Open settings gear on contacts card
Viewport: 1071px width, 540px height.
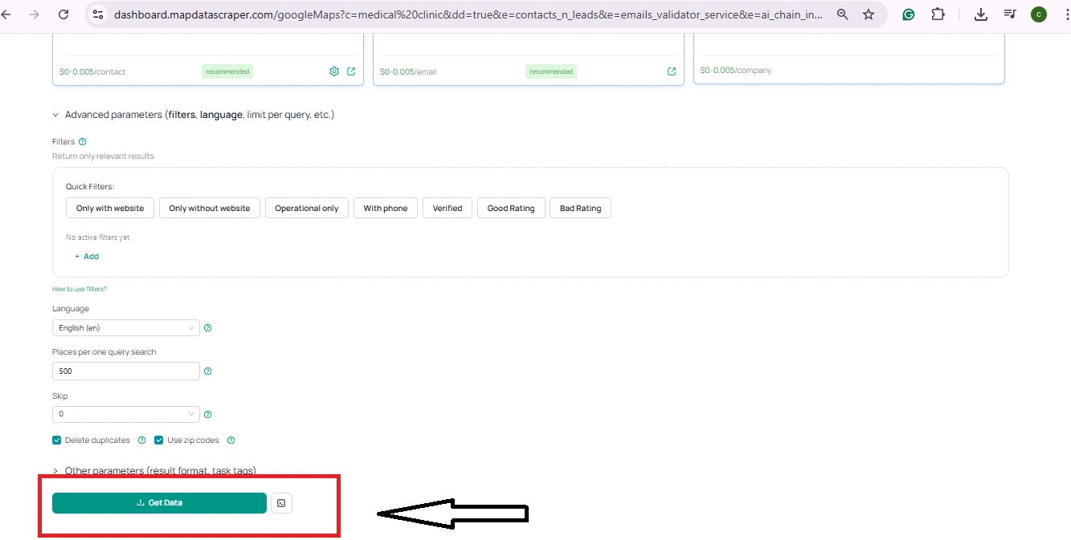click(334, 71)
